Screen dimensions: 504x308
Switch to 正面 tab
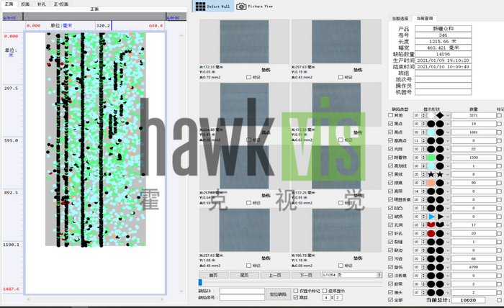coord(9,4)
